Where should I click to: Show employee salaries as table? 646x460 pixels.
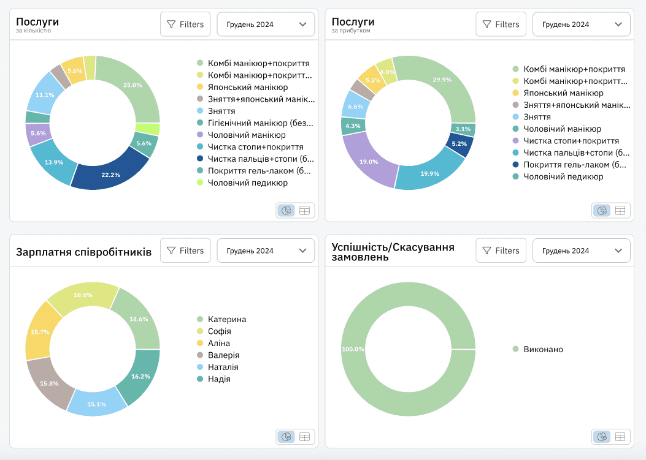point(305,437)
